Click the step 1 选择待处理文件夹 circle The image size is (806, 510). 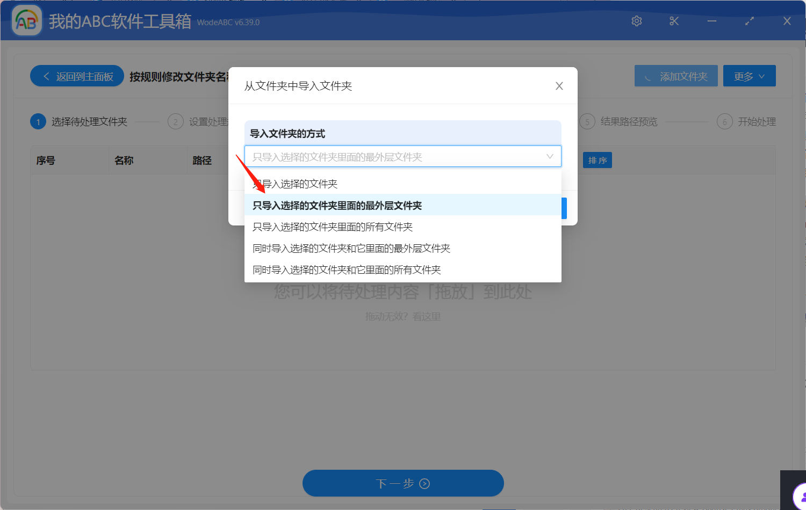click(x=38, y=121)
